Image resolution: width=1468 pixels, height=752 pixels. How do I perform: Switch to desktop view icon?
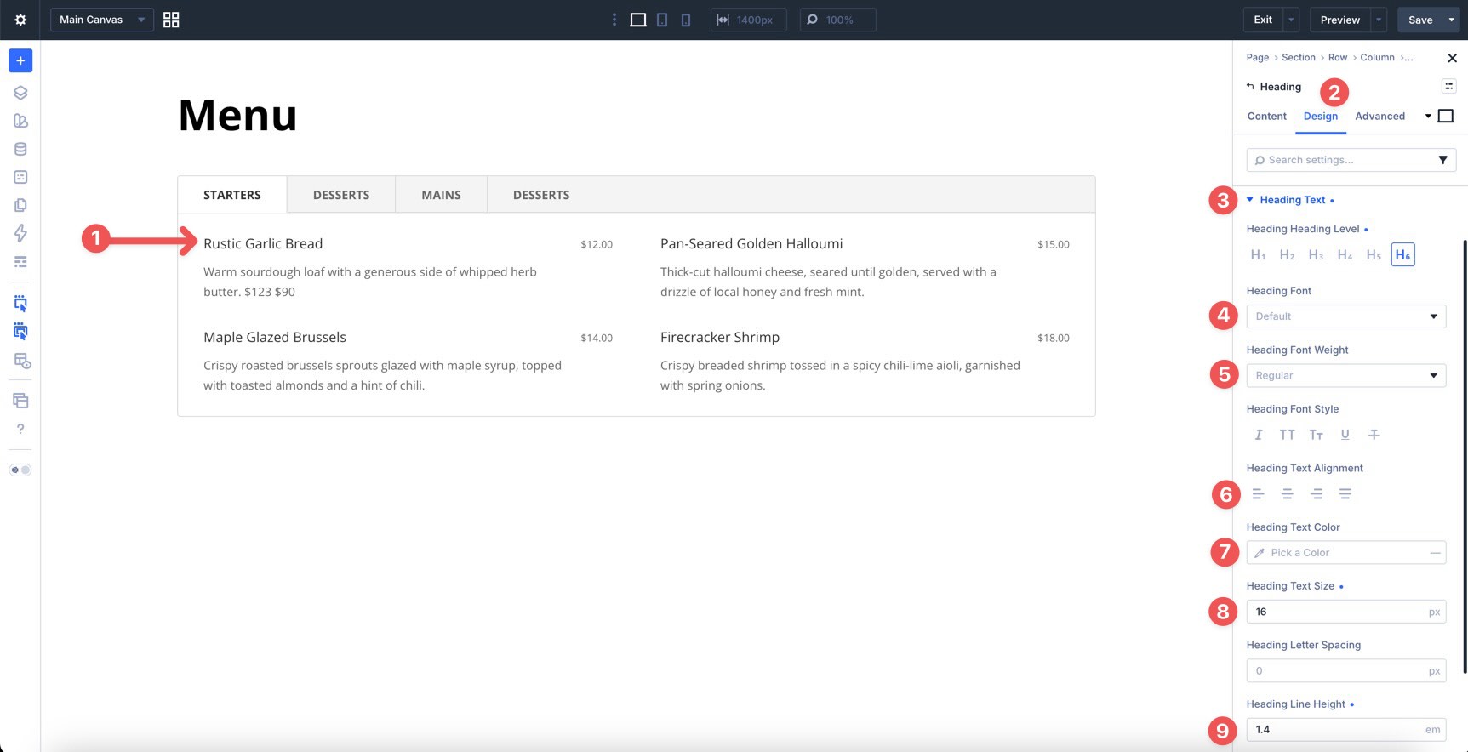(638, 20)
